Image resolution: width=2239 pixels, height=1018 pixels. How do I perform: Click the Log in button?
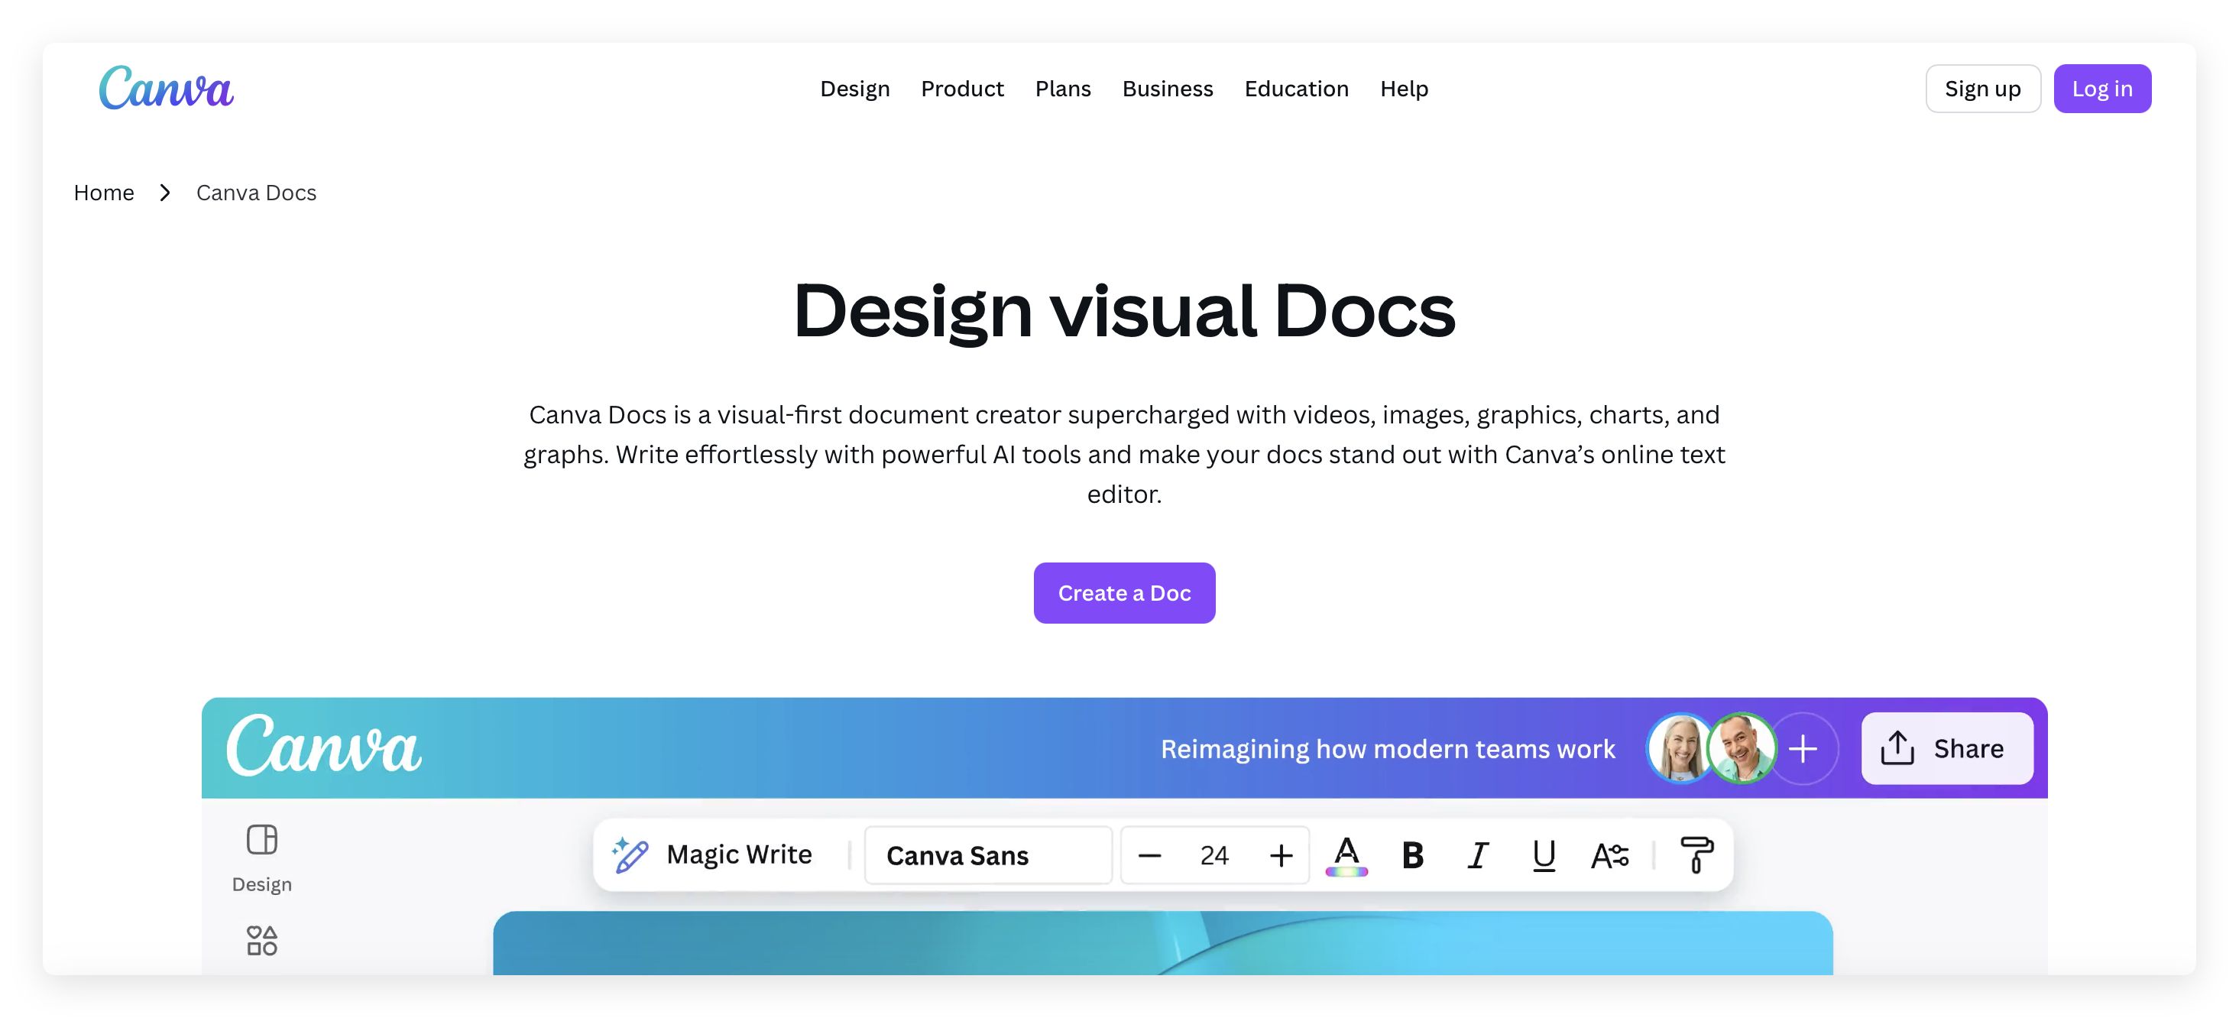pos(2101,89)
